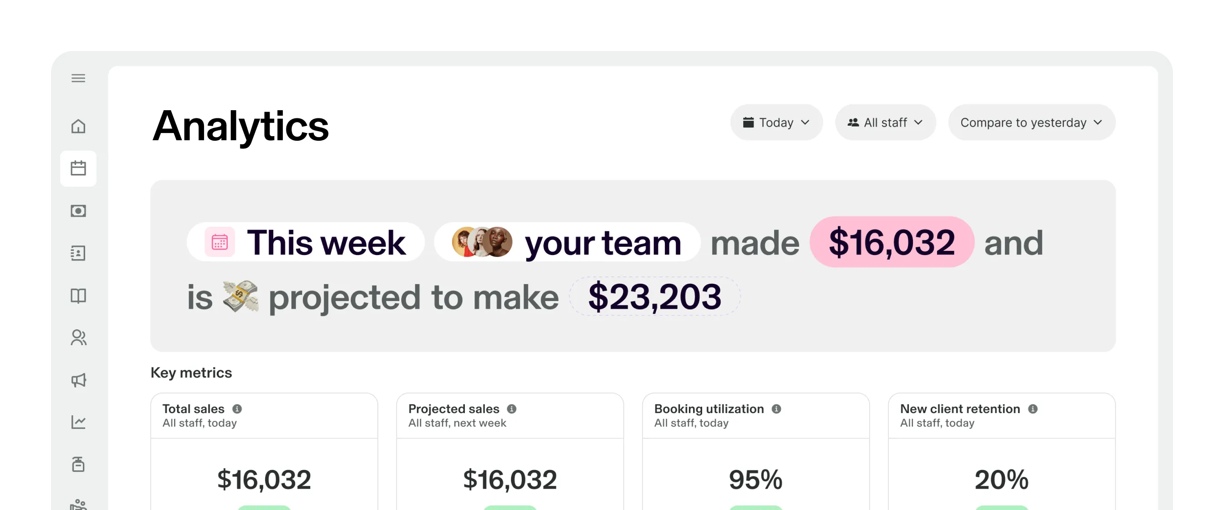Open the All staff filter dropdown

[x=885, y=122]
